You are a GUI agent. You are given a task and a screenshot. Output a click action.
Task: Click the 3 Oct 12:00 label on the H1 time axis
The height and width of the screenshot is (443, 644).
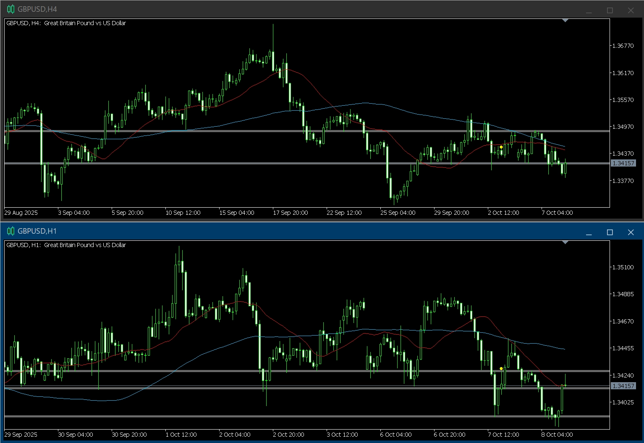click(x=342, y=435)
